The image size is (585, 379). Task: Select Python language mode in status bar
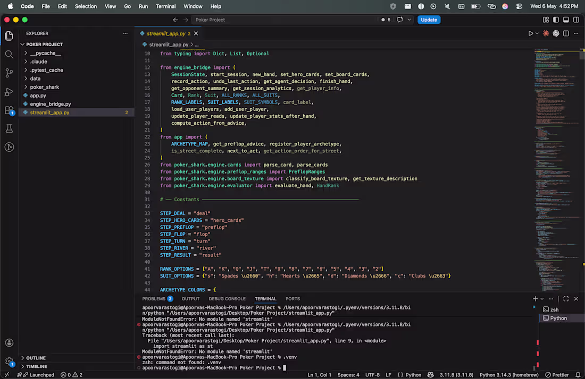coord(413,375)
